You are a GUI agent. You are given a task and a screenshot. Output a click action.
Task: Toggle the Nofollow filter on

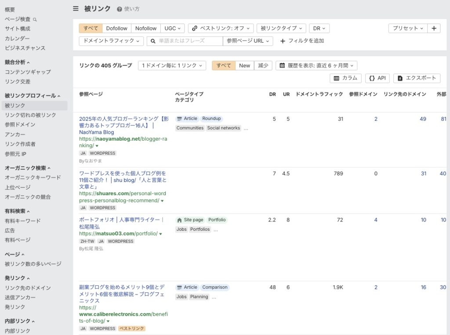click(x=145, y=28)
